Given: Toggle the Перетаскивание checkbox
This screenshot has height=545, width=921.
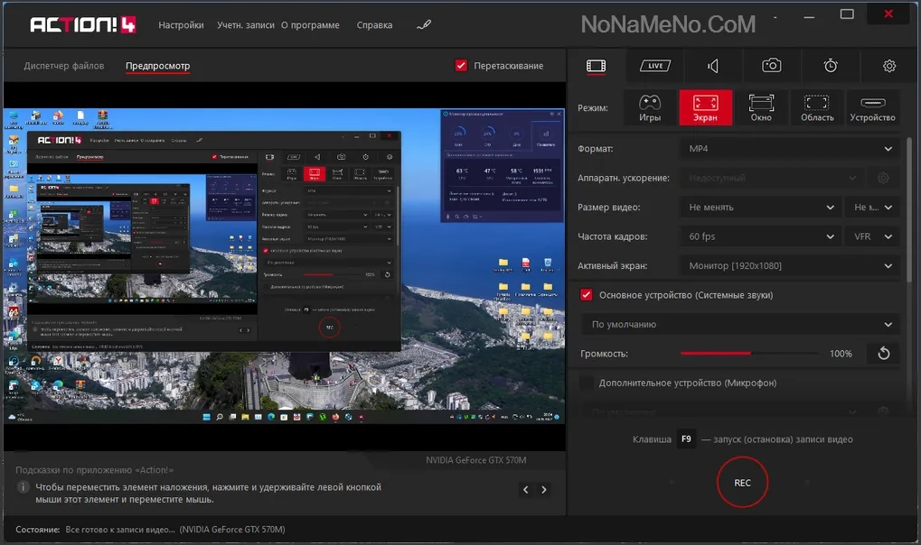Looking at the screenshot, I should click(x=462, y=66).
